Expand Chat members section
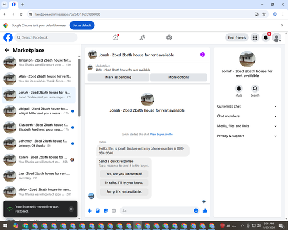288x230 pixels. point(247,116)
